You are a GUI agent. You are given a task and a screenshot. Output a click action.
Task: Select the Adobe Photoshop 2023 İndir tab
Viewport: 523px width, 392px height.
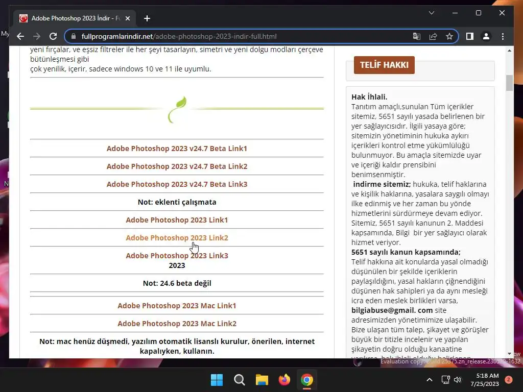click(x=75, y=18)
